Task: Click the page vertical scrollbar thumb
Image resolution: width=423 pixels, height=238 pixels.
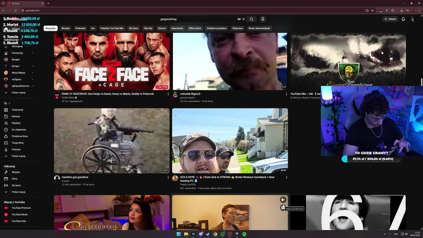Action: coord(422,82)
